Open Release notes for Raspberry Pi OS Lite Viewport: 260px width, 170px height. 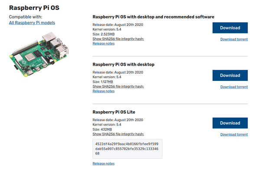(104, 164)
